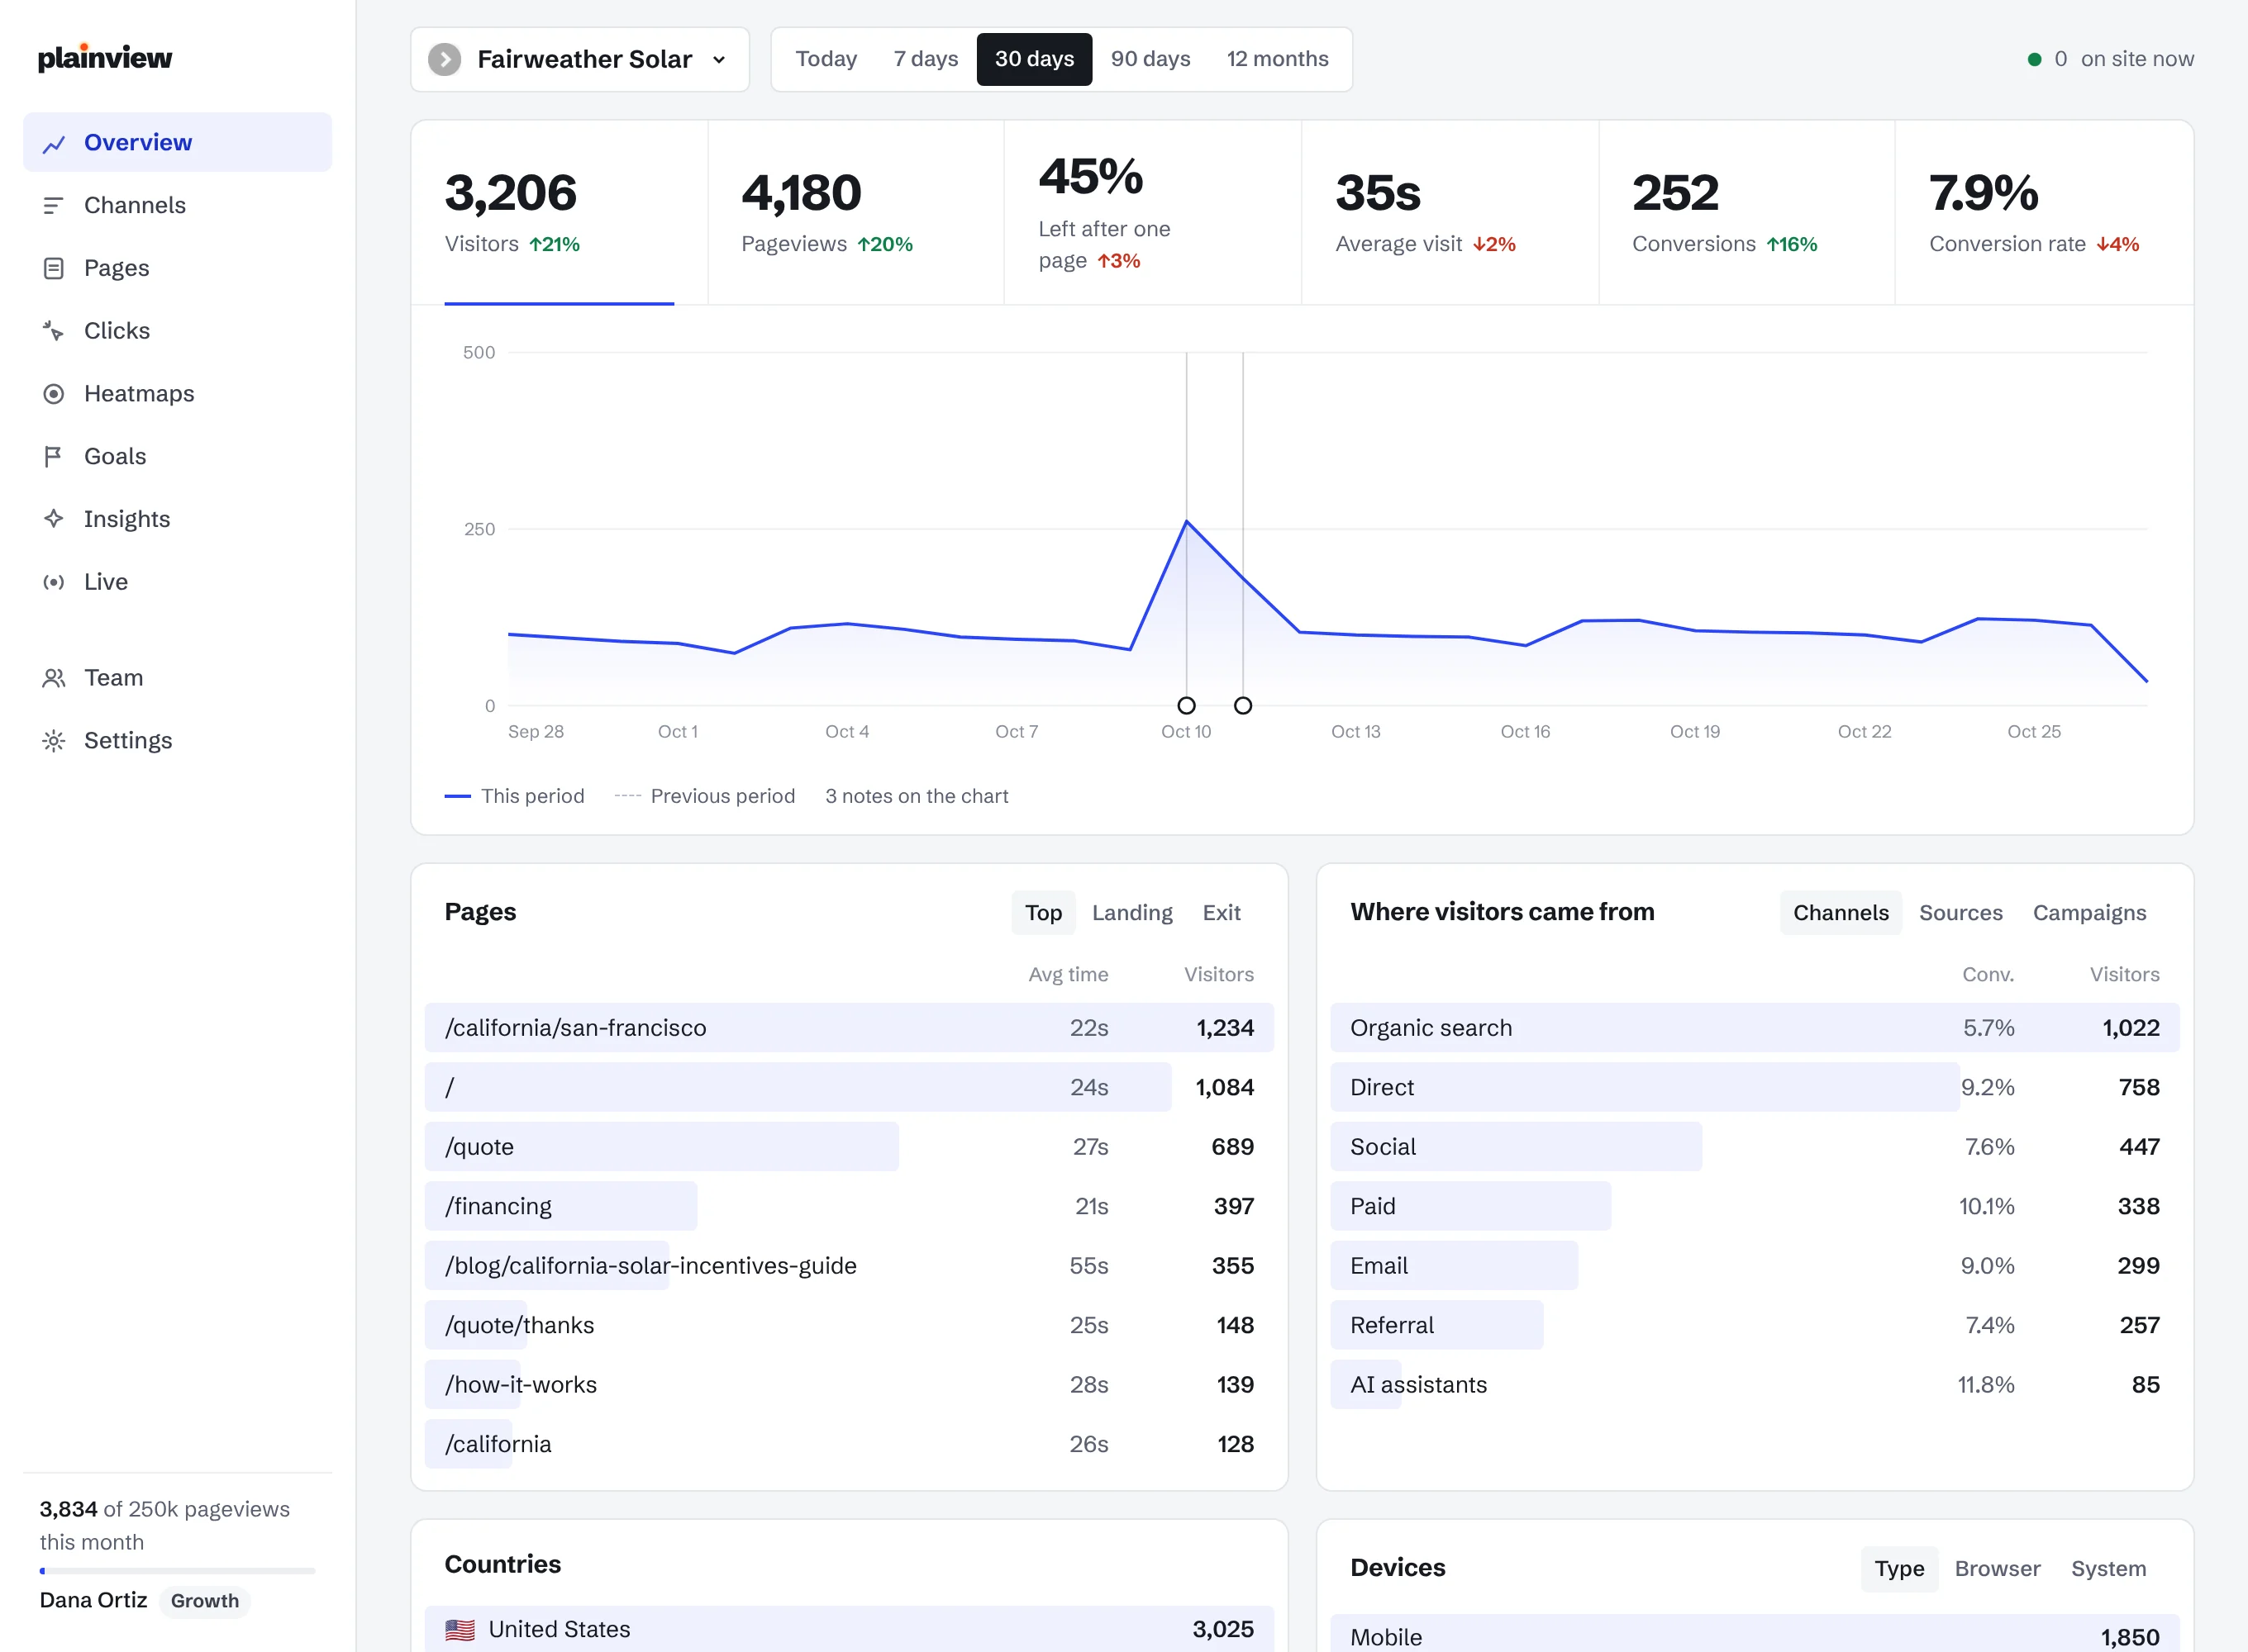Click the Heatmaps target icon
Viewport: 2248px width, 1652px height.
[x=54, y=394]
